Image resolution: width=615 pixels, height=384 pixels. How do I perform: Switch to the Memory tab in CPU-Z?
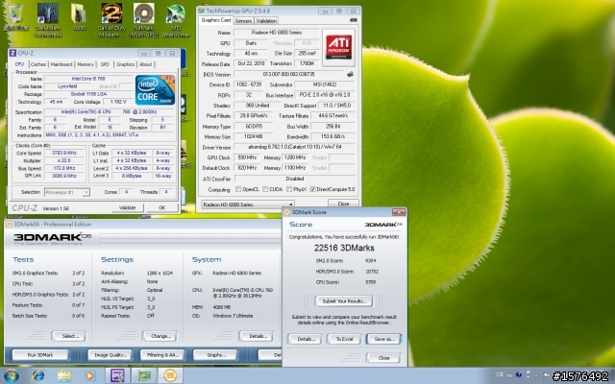point(86,64)
